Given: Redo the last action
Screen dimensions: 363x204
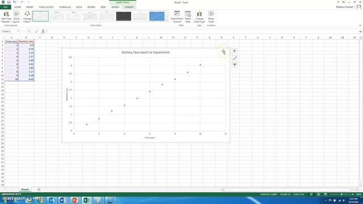Looking at the screenshot, I should pyautogui.click(x=22, y=2).
